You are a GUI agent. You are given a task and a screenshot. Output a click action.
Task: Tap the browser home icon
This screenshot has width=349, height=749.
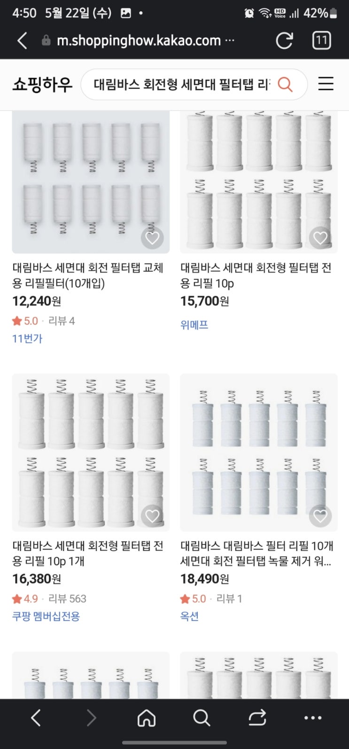pyautogui.click(x=147, y=718)
